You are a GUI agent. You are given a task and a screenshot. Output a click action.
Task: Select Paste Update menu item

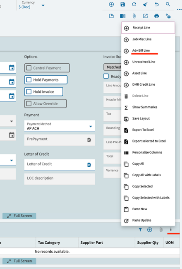(148, 221)
